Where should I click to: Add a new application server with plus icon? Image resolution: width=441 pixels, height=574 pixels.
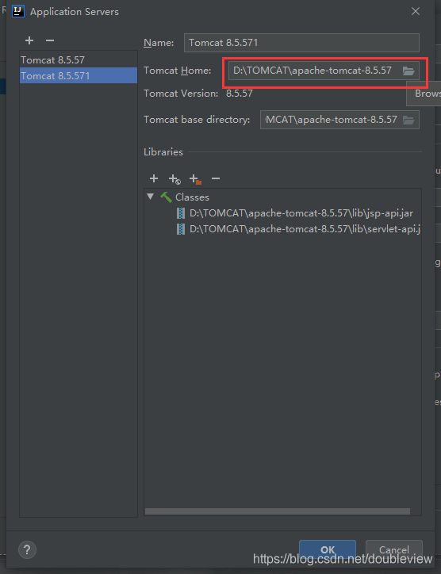pyautogui.click(x=29, y=40)
